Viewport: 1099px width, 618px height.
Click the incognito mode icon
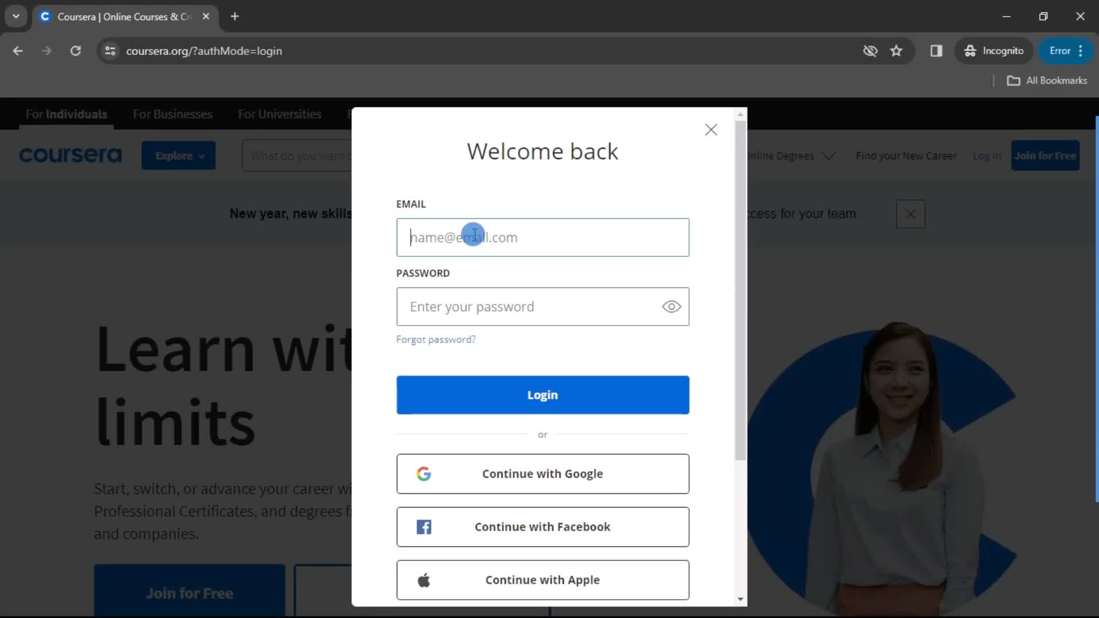pos(970,50)
